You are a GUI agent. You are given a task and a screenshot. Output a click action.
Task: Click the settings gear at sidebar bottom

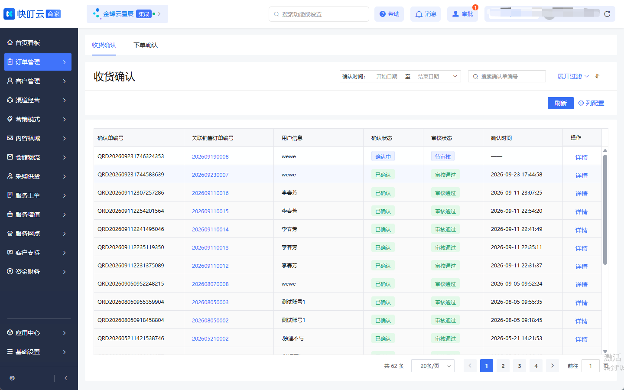coord(12,378)
